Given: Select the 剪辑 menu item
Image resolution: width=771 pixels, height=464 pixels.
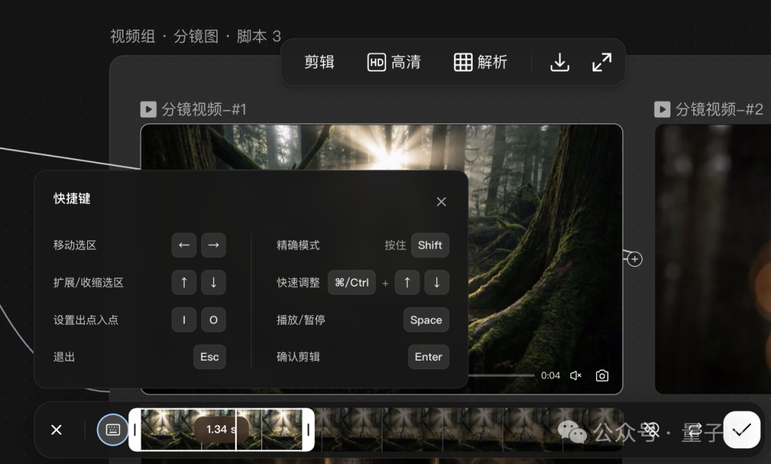Looking at the screenshot, I should [x=319, y=63].
